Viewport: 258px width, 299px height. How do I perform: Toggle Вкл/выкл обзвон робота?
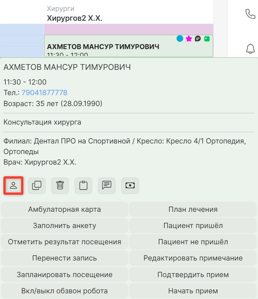[x=64, y=291]
